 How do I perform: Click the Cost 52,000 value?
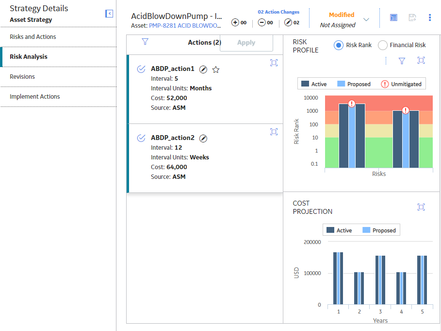(x=177, y=98)
